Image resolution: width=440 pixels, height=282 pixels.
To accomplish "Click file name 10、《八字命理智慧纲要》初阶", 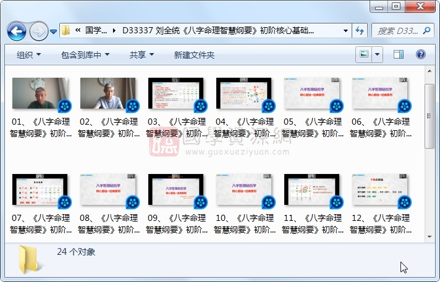I will pos(245,224).
